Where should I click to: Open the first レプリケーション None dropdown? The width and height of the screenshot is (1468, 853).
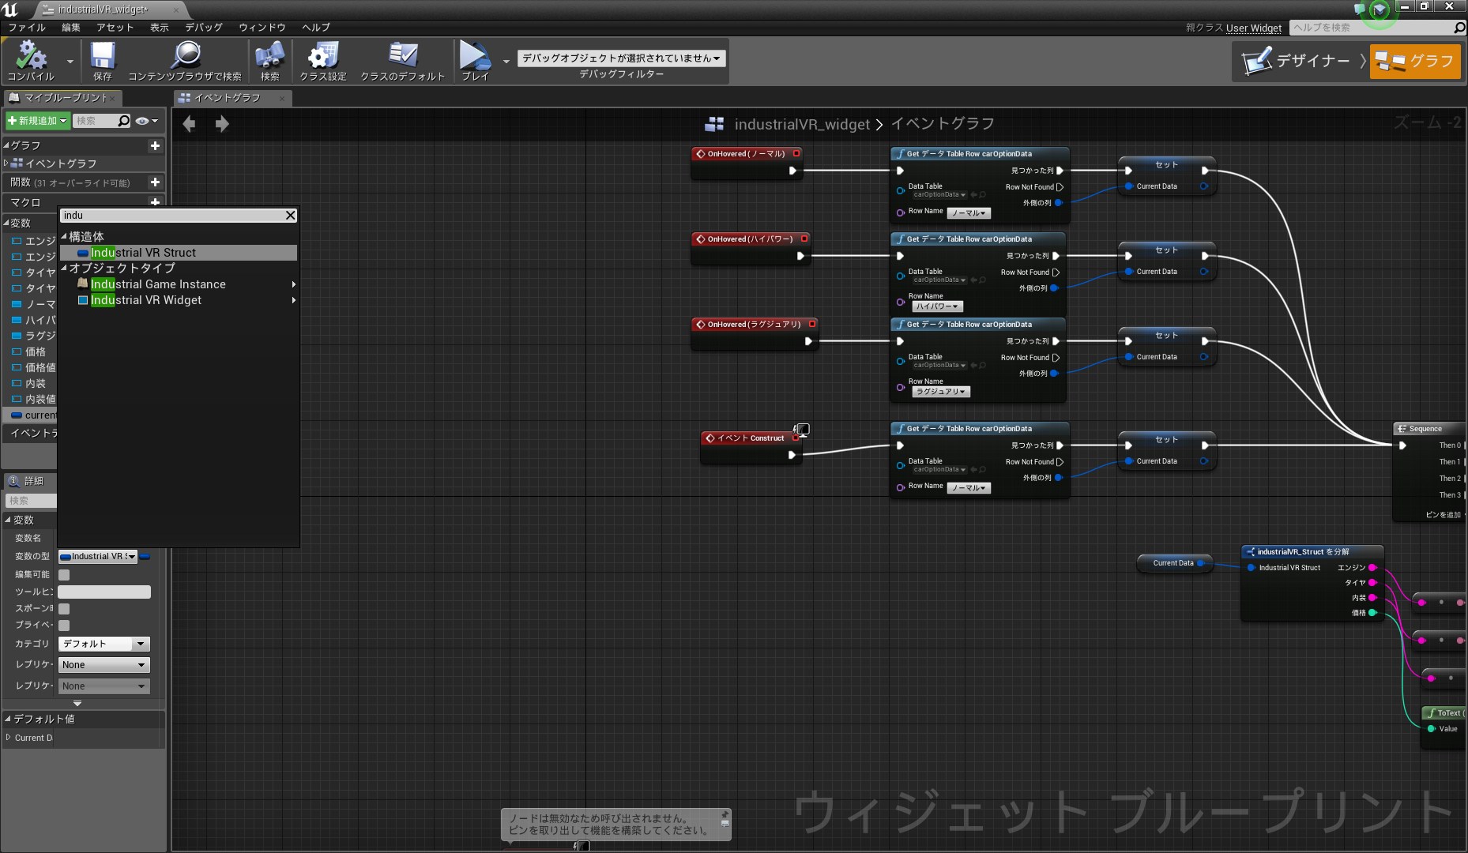point(104,665)
